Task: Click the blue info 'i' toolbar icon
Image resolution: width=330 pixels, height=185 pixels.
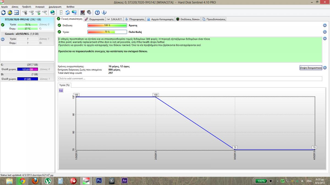Action: tap(104, 12)
